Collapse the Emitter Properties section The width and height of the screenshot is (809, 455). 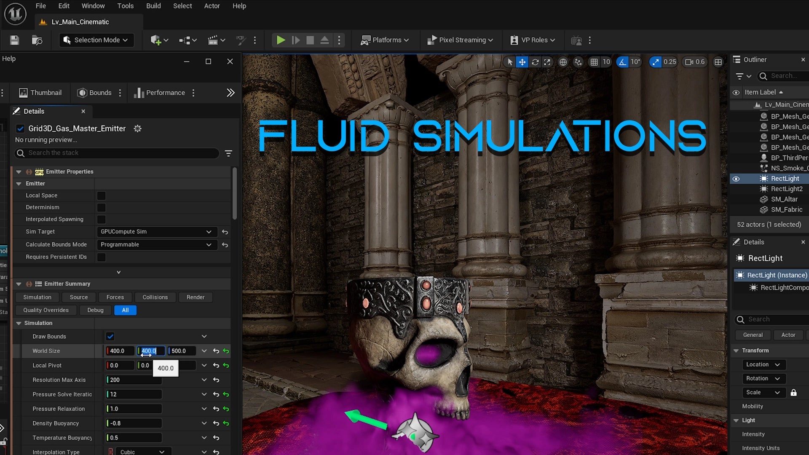point(19,171)
